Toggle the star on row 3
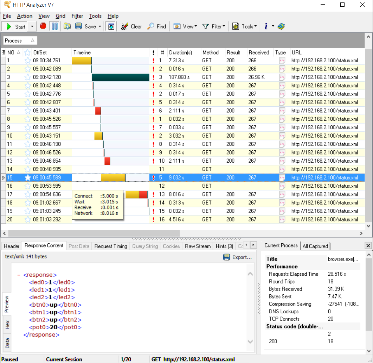This screenshot has width=373, height=363. (27, 77)
